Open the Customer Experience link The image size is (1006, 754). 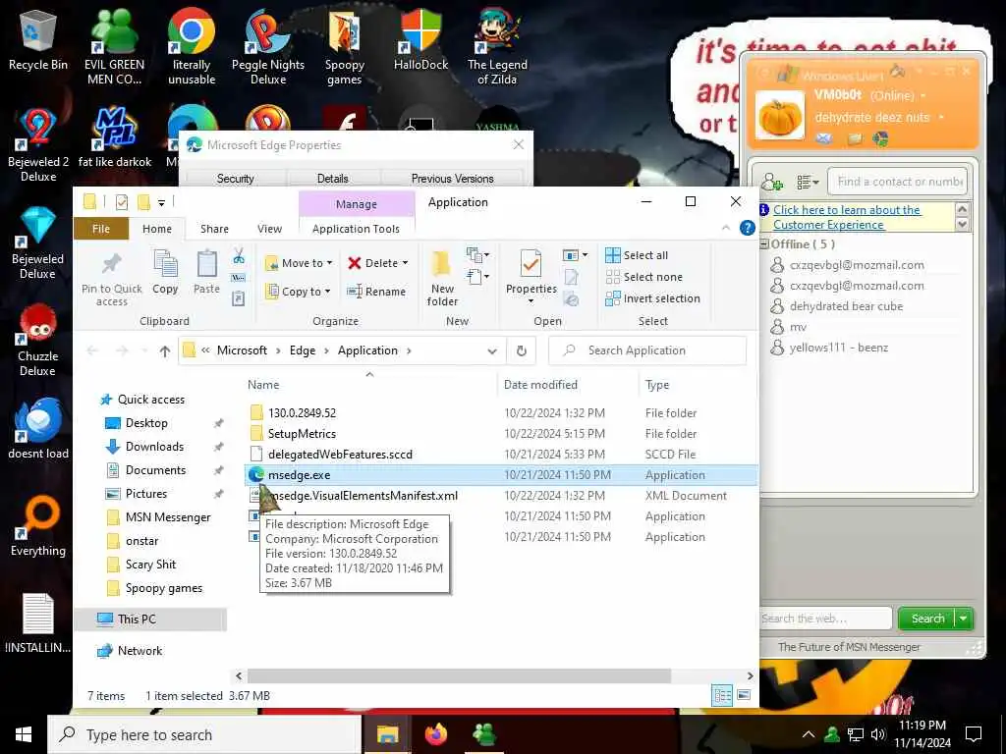846,217
